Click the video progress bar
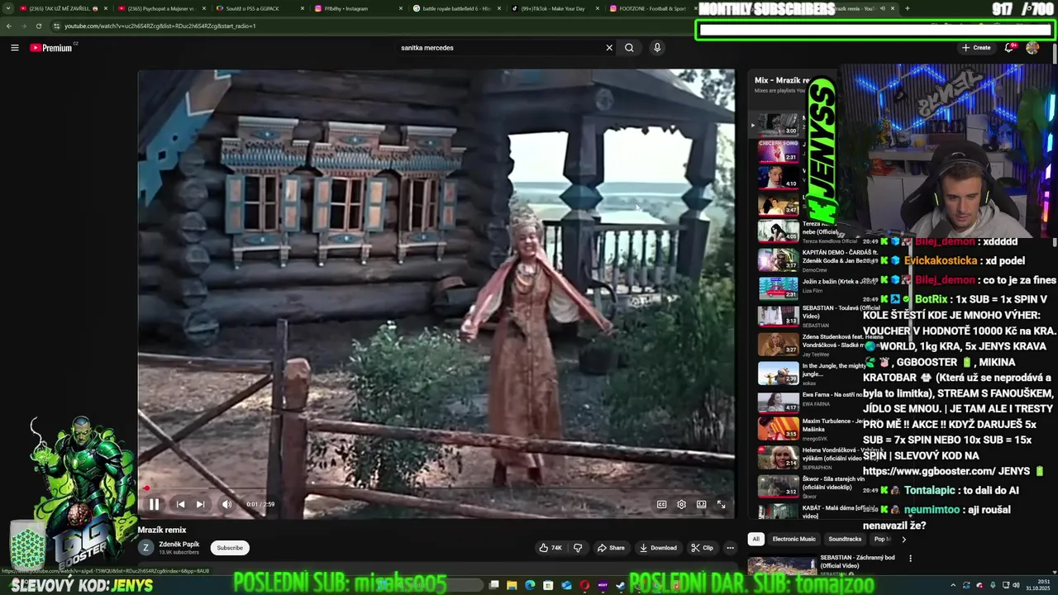Viewport: 1058px width, 595px height. click(436, 488)
